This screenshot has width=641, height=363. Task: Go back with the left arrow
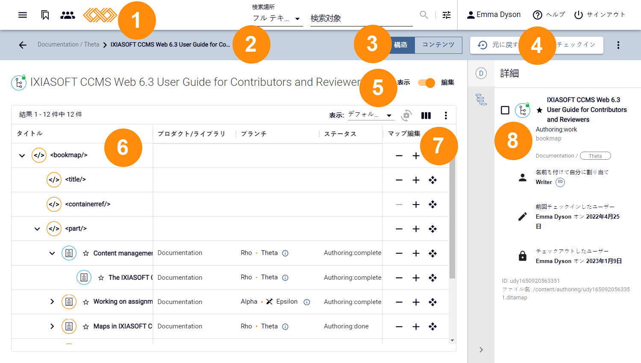coord(23,45)
